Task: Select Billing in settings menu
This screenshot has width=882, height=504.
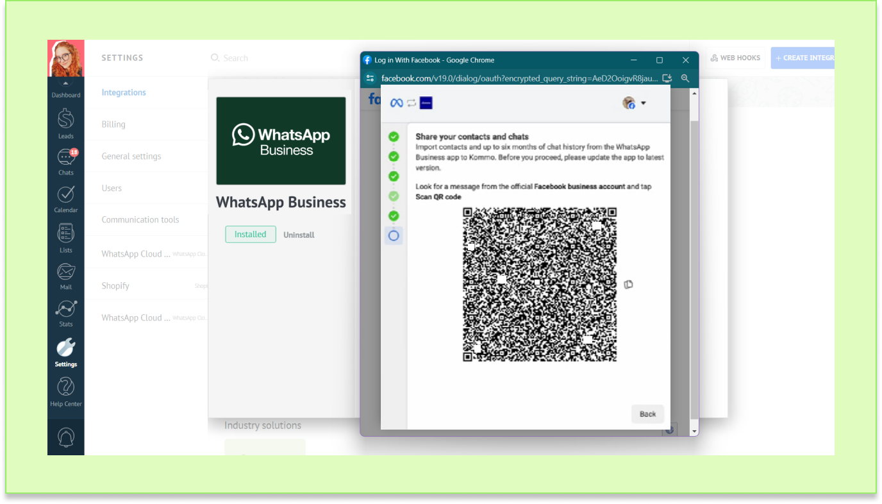Action: click(113, 124)
